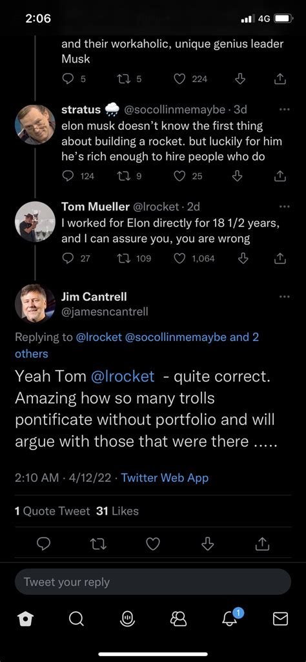Open direct messages envelope icon
Viewport: 306px width, 662px height.
(x=281, y=619)
